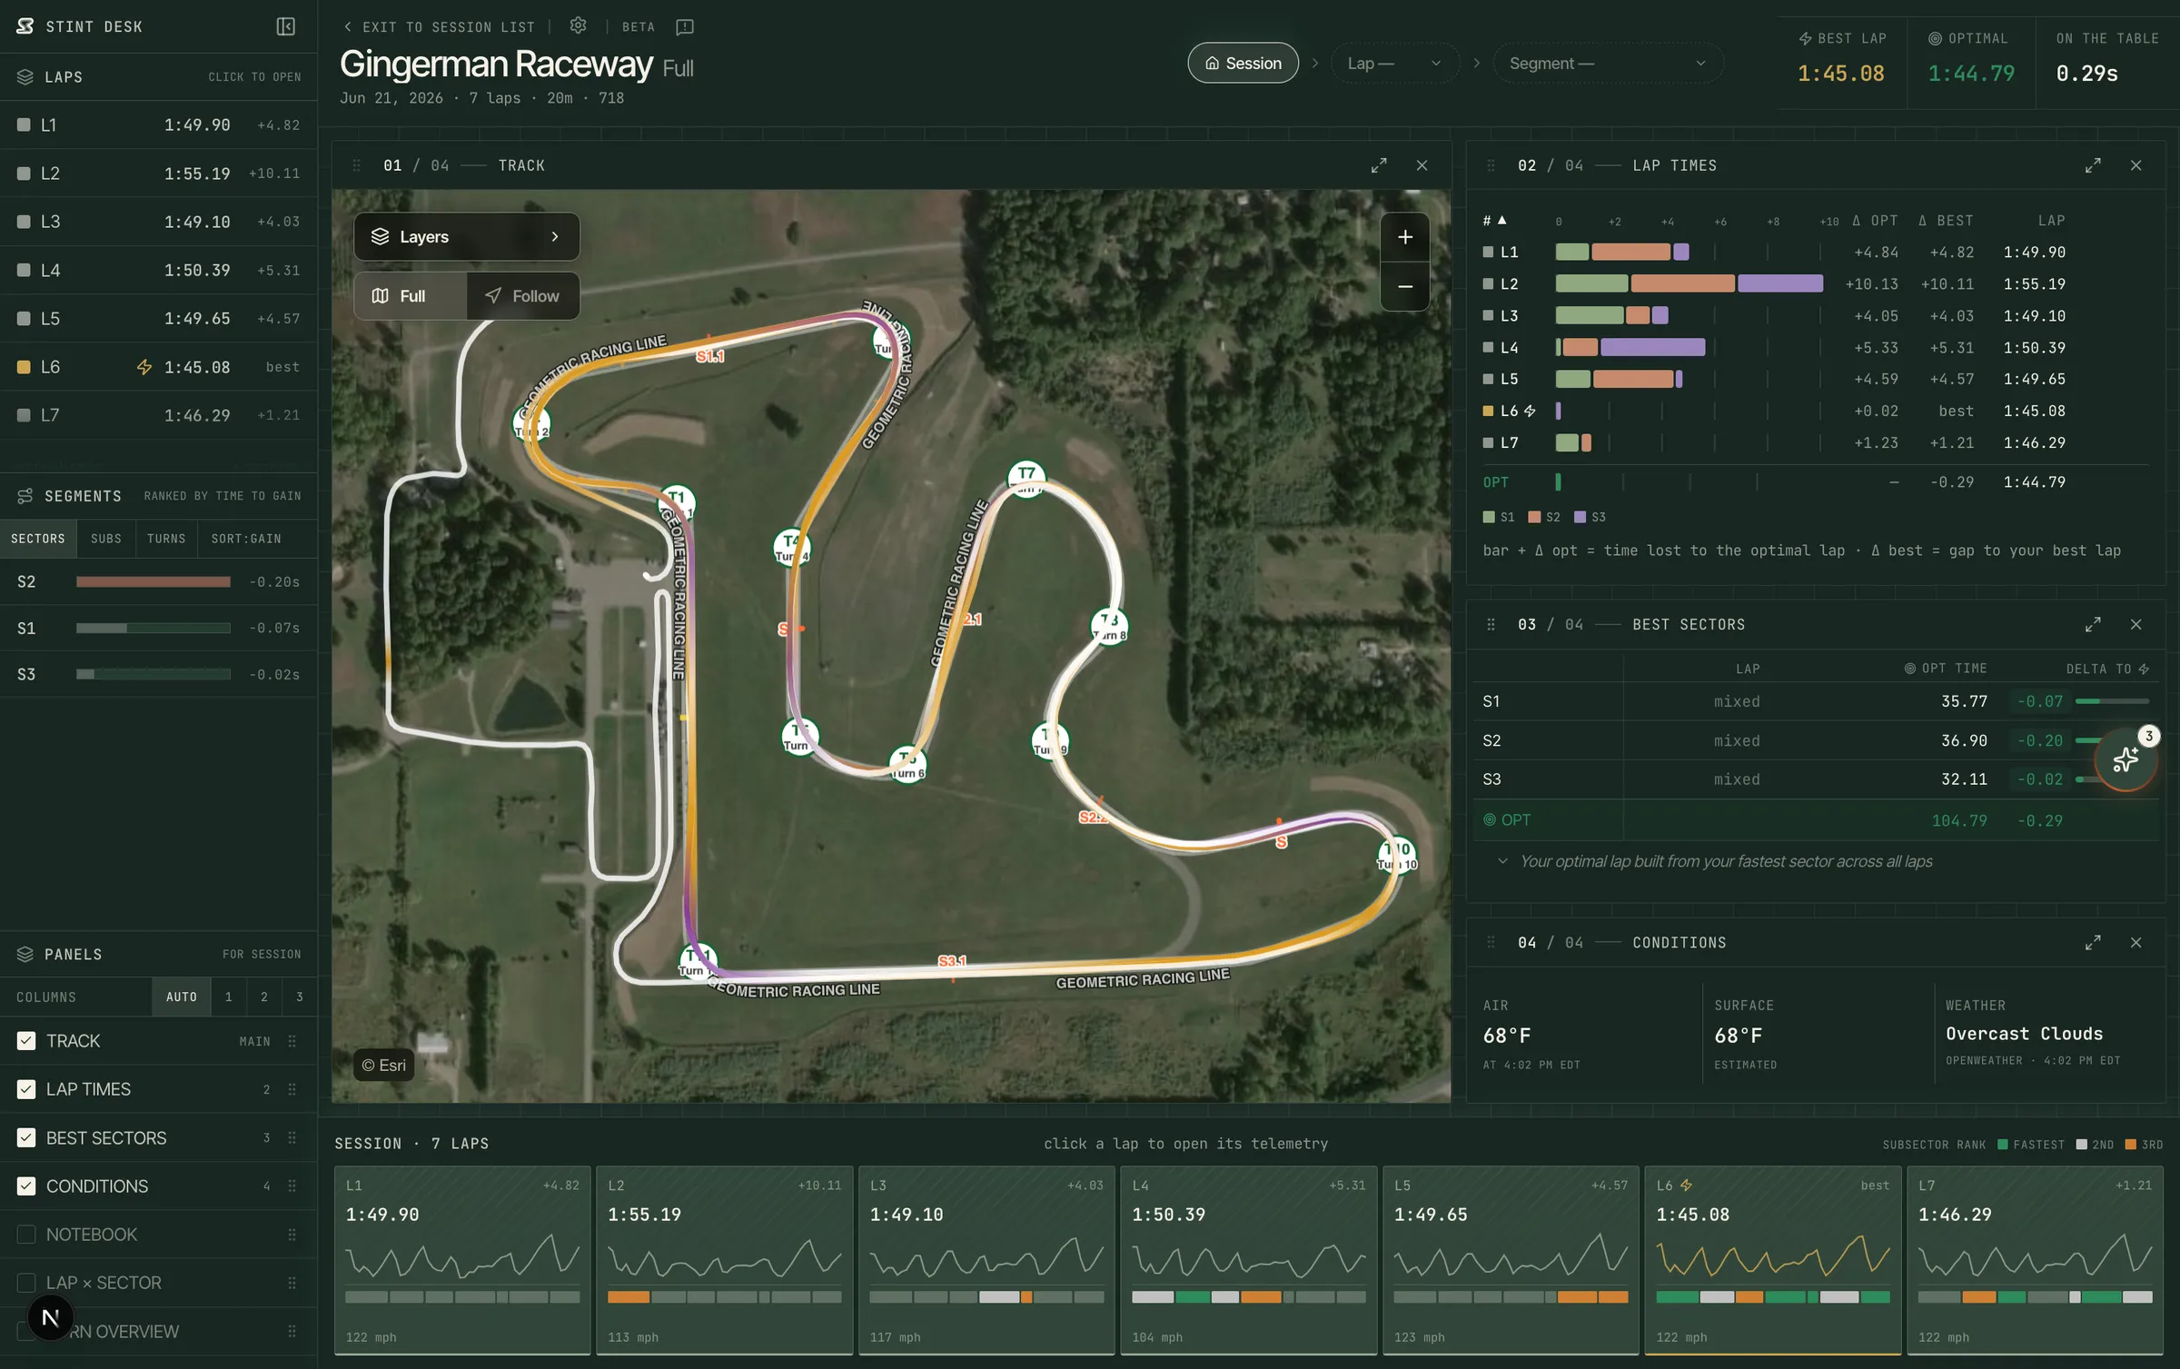Change the SORT:GAIN sorting option
The image size is (2180, 1369).
pyautogui.click(x=246, y=539)
